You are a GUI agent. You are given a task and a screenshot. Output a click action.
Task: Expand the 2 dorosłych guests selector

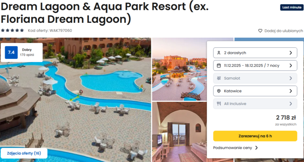(x=255, y=53)
